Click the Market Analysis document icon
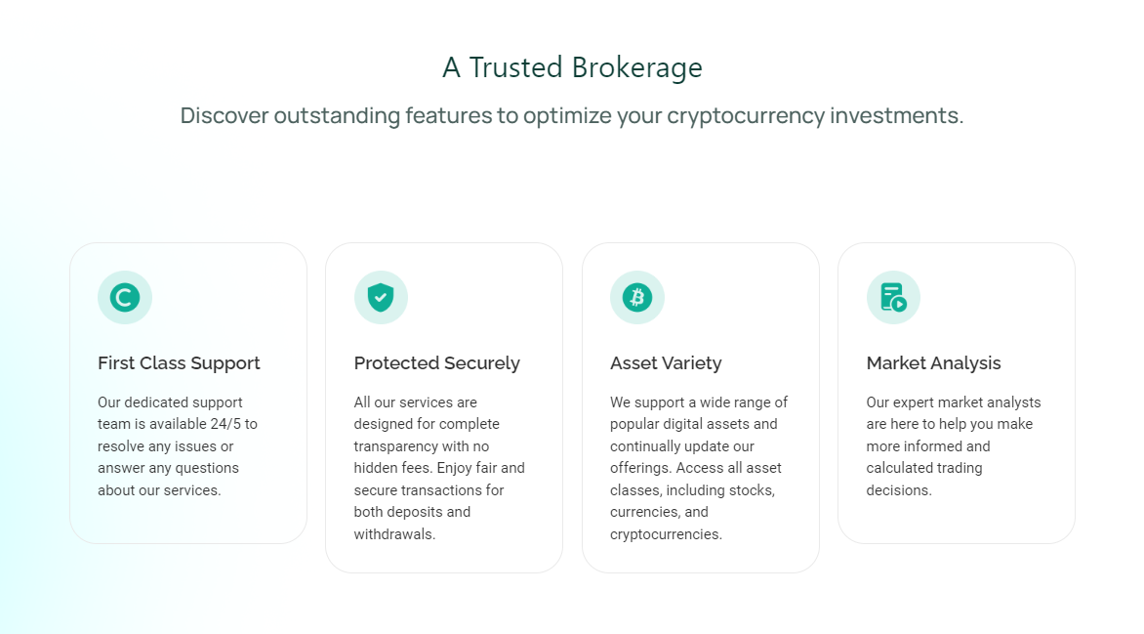The width and height of the screenshot is (1144, 634). (x=893, y=297)
